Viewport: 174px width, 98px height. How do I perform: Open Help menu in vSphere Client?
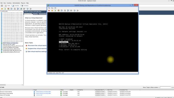27,3
